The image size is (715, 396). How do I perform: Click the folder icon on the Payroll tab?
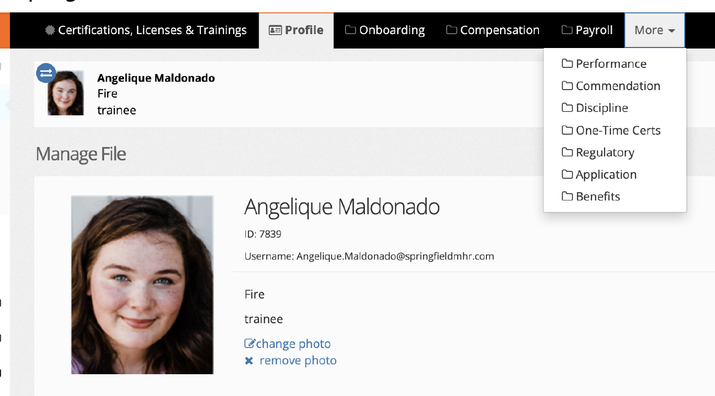567,30
